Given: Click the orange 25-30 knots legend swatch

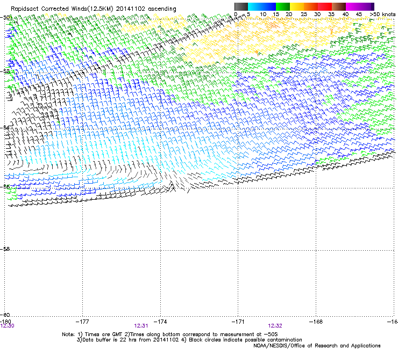Looking at the screenshot, I should (x=311, y=6).
